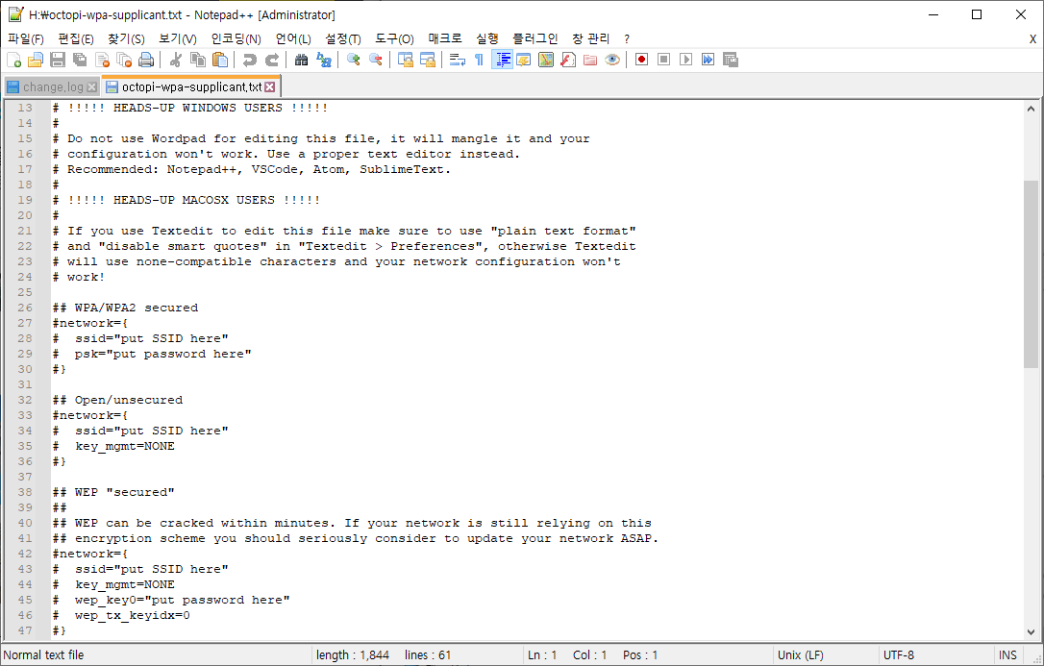The width and height of the screenshot is (1044, 666).
Task: Close the current document via toolbar icon
Action: coord(103,60)
